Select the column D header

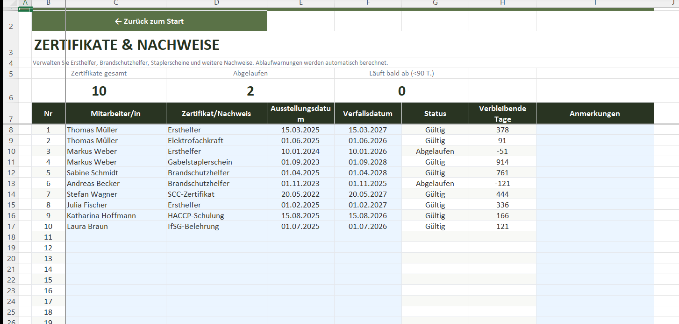(216, 3)
